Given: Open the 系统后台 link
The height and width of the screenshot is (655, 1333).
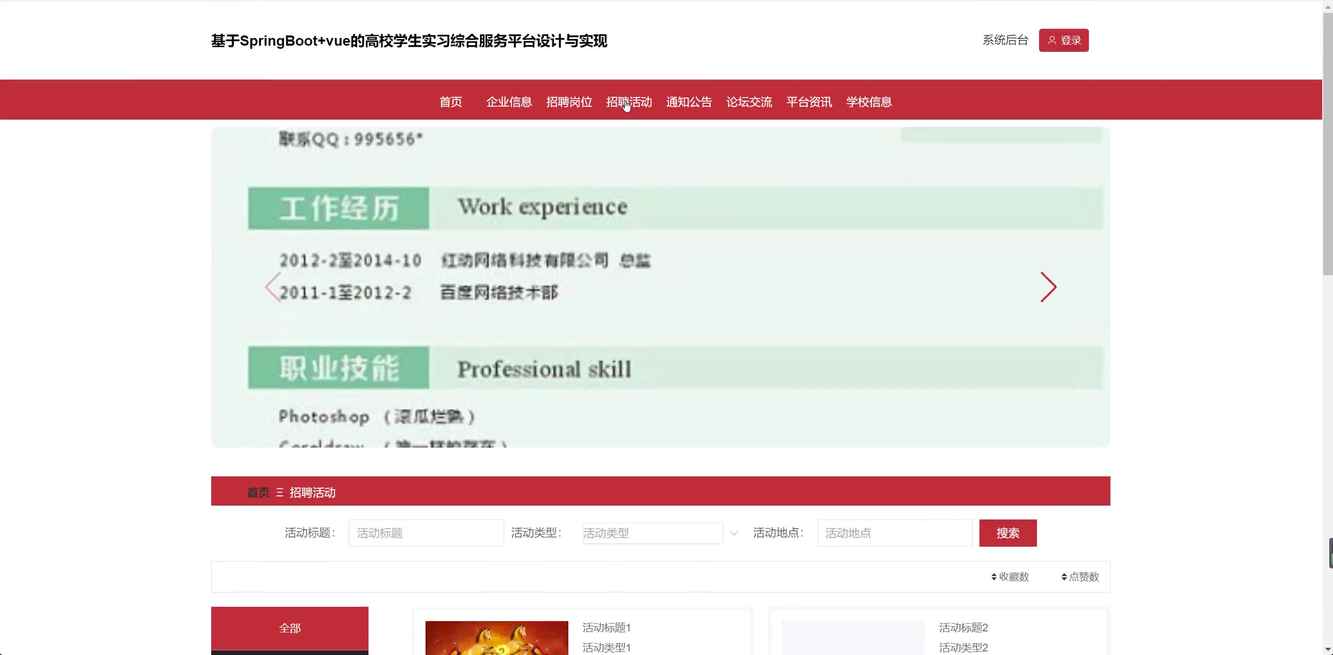Looking at the screenshot, I should [1005, 41].
